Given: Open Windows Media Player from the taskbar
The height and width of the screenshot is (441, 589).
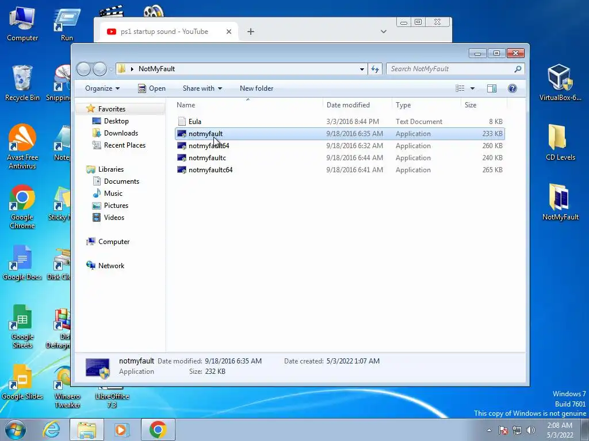Looking at the screenshot, I should (121, 430).
